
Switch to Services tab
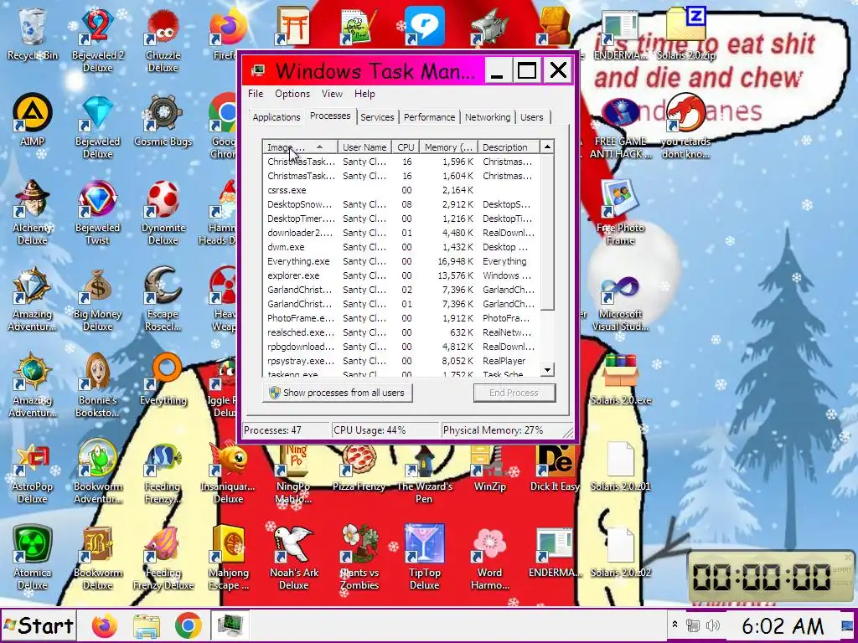click(x=377, y=117)
